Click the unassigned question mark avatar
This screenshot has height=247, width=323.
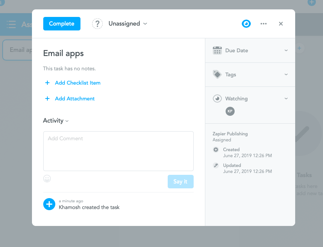coord(97,24)
